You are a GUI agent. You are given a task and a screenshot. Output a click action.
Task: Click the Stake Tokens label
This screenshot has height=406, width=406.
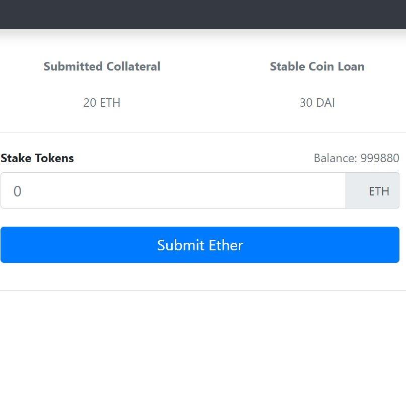[37, 158]
